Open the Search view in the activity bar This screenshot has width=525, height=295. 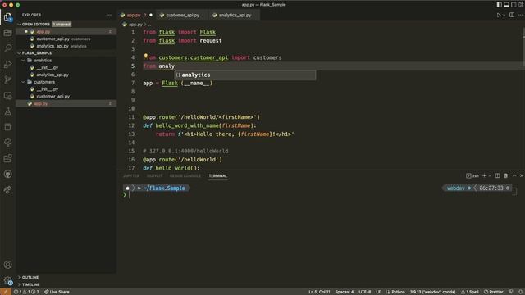pos(7,48)
